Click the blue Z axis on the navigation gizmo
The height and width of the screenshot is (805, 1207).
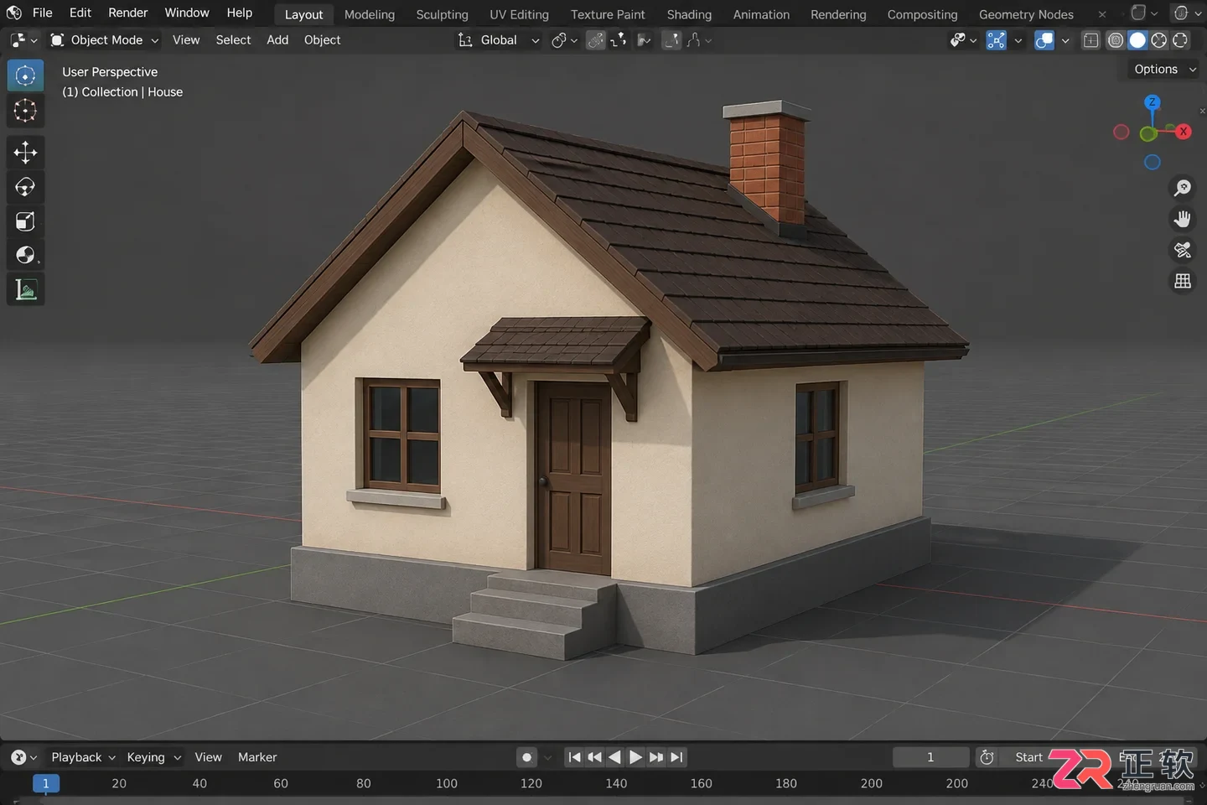[x=1153, y=102]
